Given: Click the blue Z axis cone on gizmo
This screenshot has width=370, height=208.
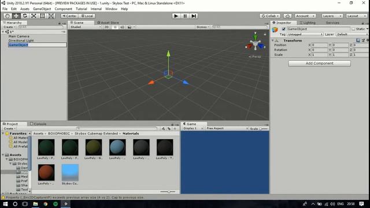Looking at the screenshot, I should coord(261,46).
